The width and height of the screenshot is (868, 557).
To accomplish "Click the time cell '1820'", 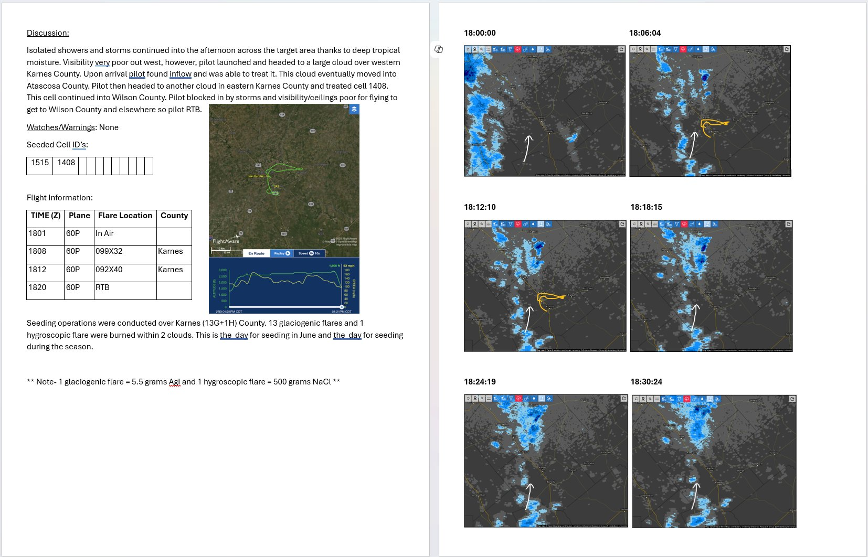I will 46,291.
